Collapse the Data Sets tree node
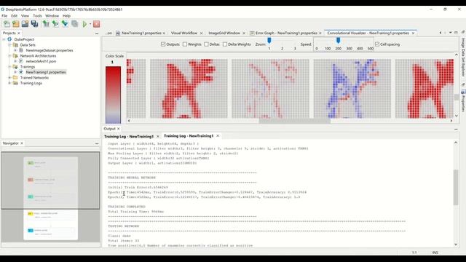Viewport: 466px width, 262px height. coord(9,45)
